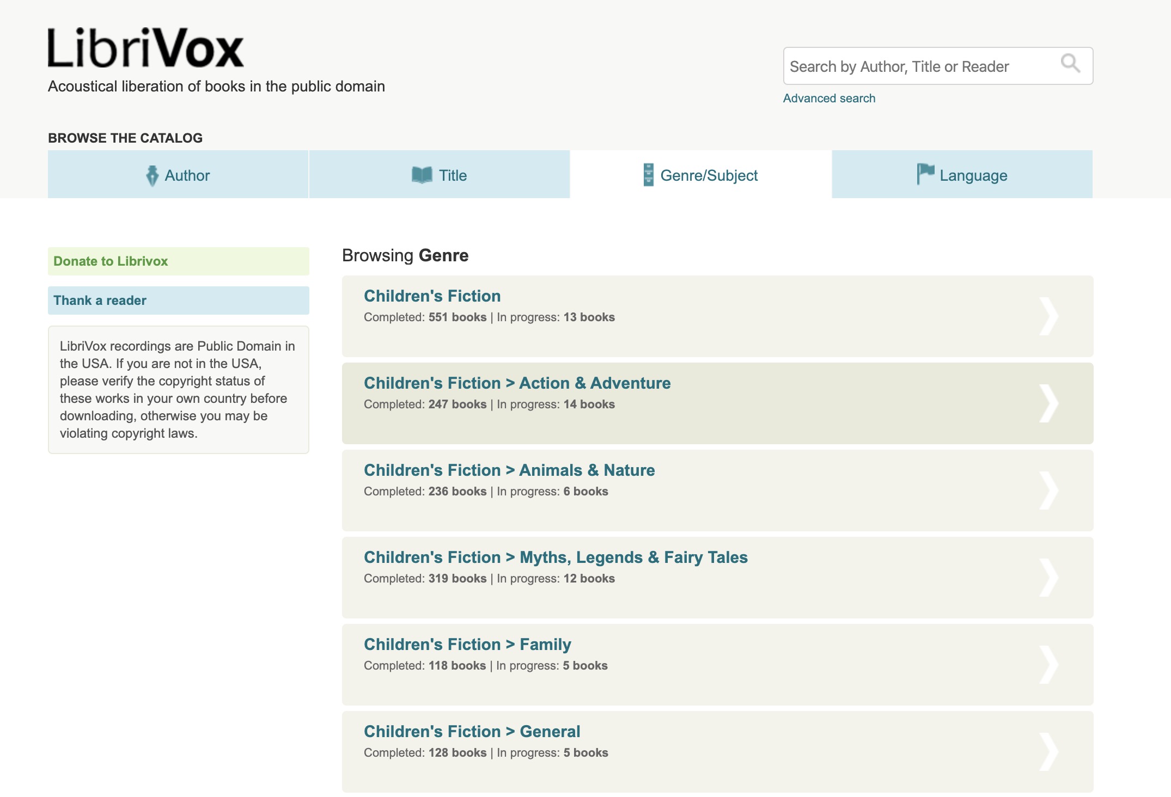This screenshot has height=797, width=1171.
Task: Click the Advanced search link
Action: coord(829,99)
